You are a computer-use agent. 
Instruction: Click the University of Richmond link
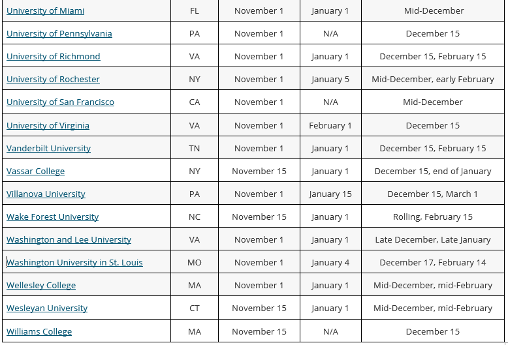pyautogui.click(x=54, y=56)
